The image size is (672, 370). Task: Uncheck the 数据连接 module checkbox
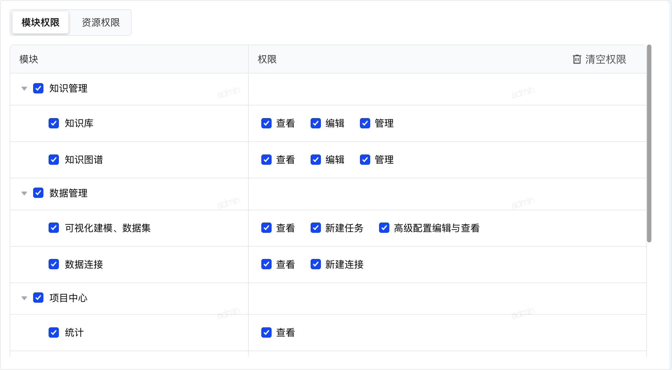coord(54,264)
